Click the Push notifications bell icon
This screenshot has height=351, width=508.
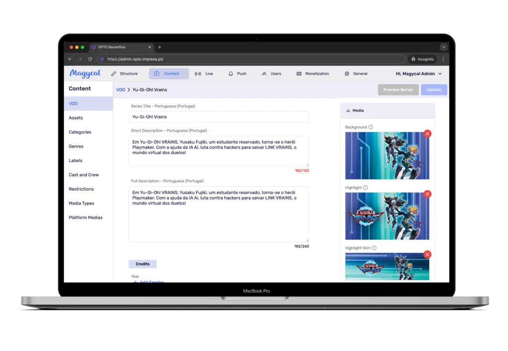pos(230,73)
